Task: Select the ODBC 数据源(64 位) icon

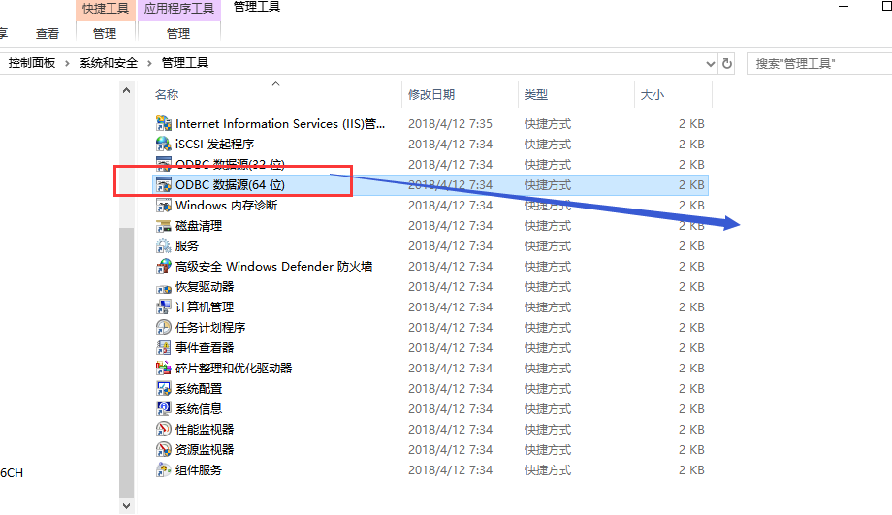Action: [163, 184]
